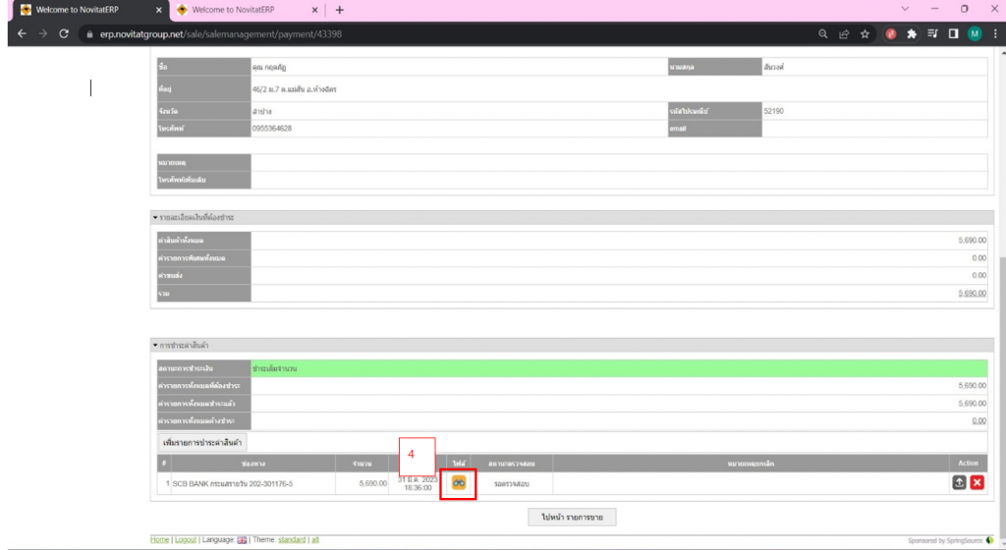Switch language using the UK flag
The image size is (1006, 550).
click(243, 539)
